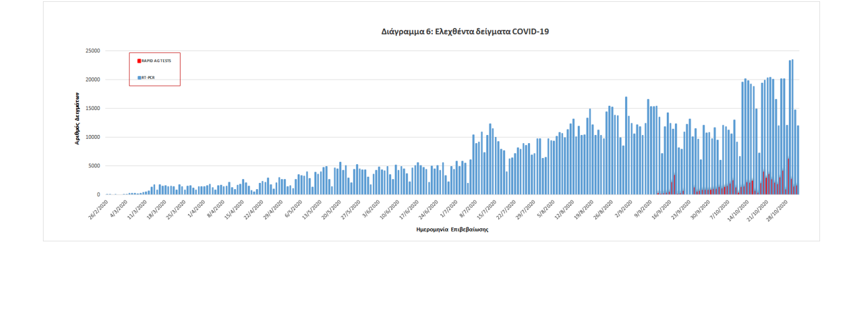Click the tallest red rapid test bar
The image size is (868, 321).
[788, 177]
